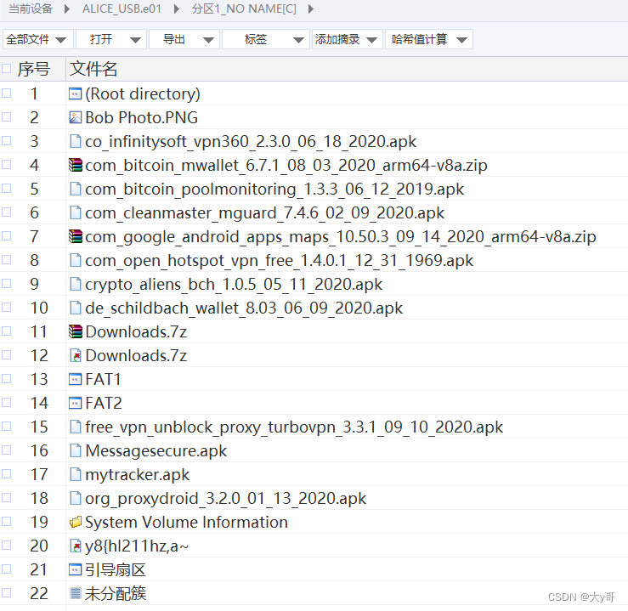The width and height of the screenshot is (628, 611).
Task: Select the (Root directory) entry name
Action: [x=143, y=94]
